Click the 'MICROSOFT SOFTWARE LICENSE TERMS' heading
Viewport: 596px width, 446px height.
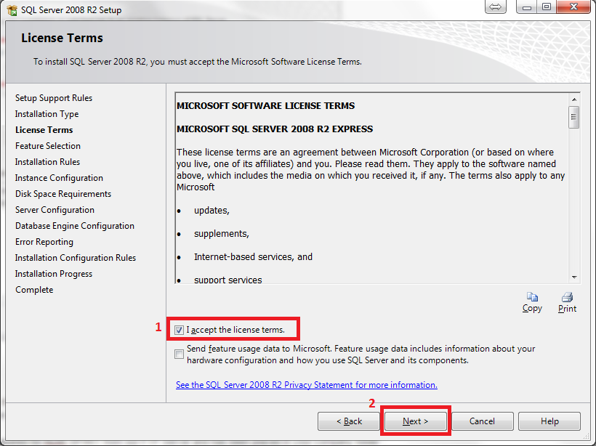point(265,105)
